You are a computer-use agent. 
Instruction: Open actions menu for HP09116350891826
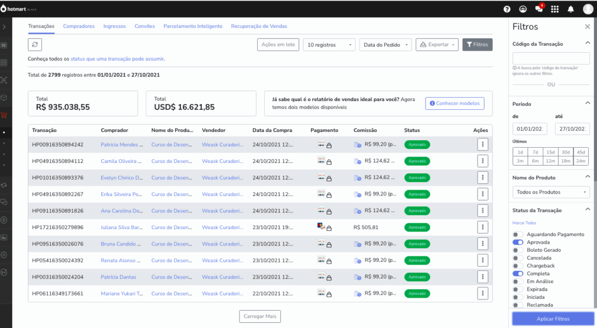tap(483, 211)
